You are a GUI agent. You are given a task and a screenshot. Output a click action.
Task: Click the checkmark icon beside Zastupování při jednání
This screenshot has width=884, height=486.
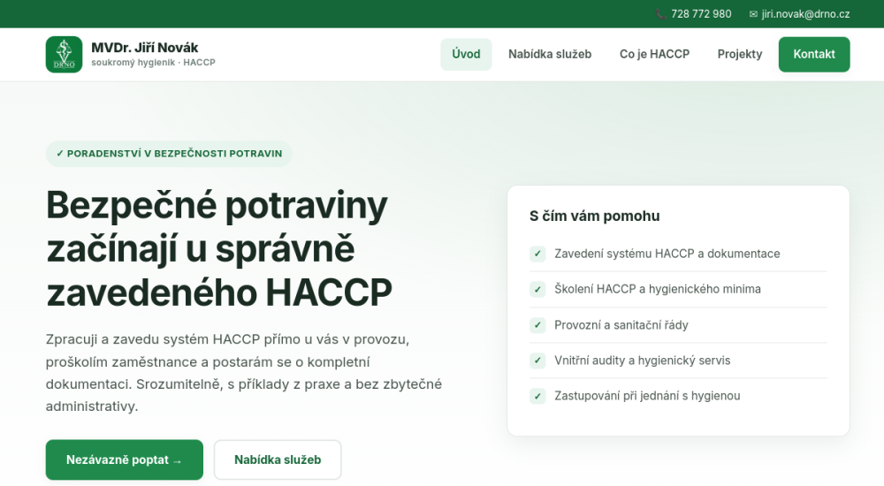point(537,396)
